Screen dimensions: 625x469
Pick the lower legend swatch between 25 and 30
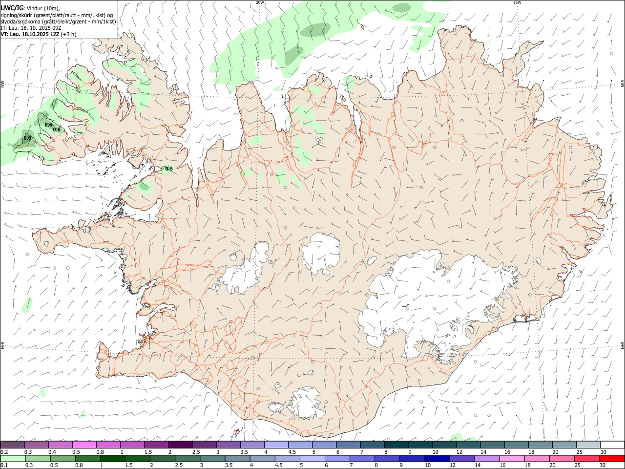coord(586,458)
